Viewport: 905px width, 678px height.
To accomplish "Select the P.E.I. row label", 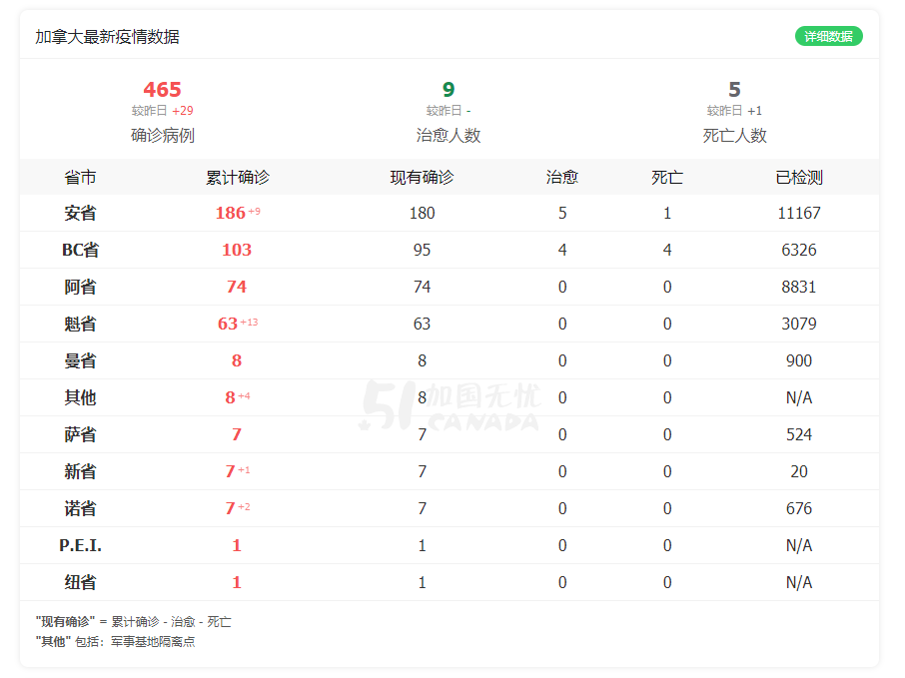I will 80,545.
